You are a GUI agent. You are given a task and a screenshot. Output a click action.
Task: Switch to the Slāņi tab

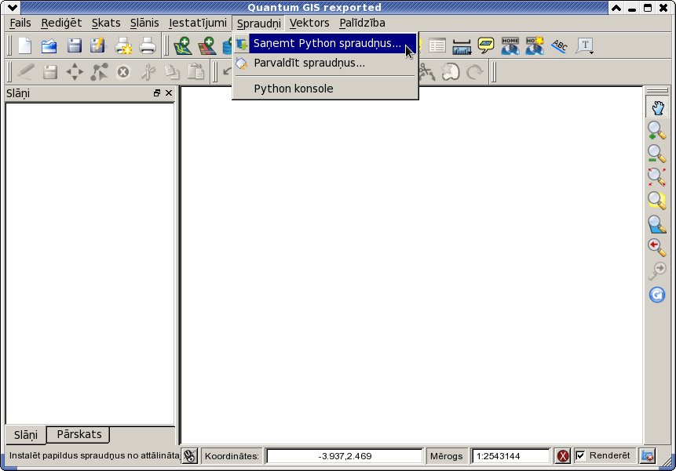[x=25, y=435]
